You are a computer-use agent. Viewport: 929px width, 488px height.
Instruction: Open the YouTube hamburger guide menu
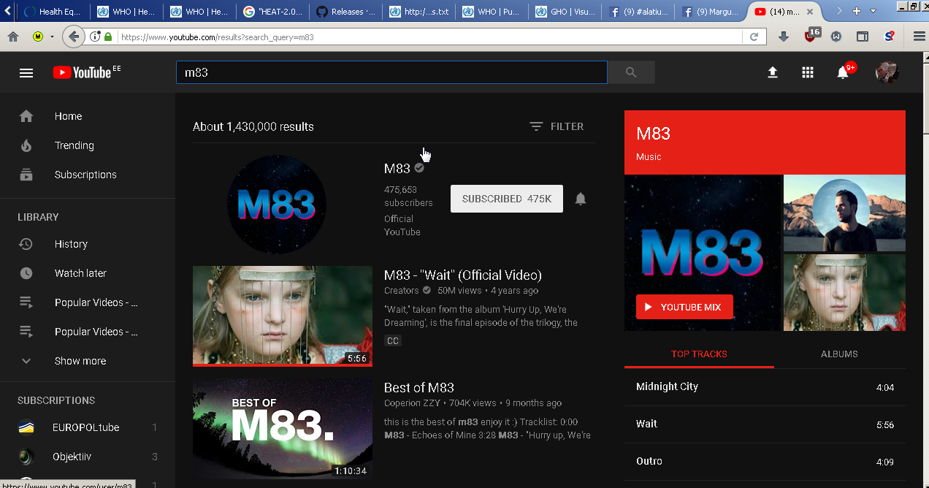pos(26,72)
